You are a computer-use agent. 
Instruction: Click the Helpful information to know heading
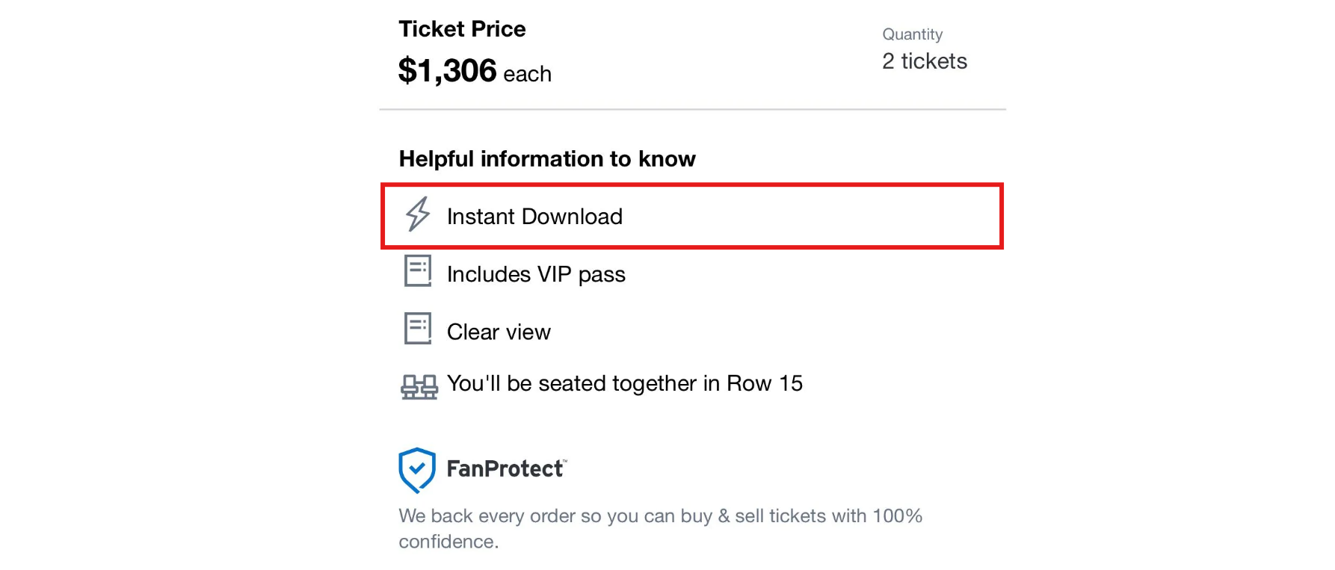[x=547, y=159]
